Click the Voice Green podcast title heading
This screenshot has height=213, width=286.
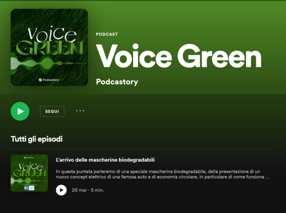(x=179, y=56)
